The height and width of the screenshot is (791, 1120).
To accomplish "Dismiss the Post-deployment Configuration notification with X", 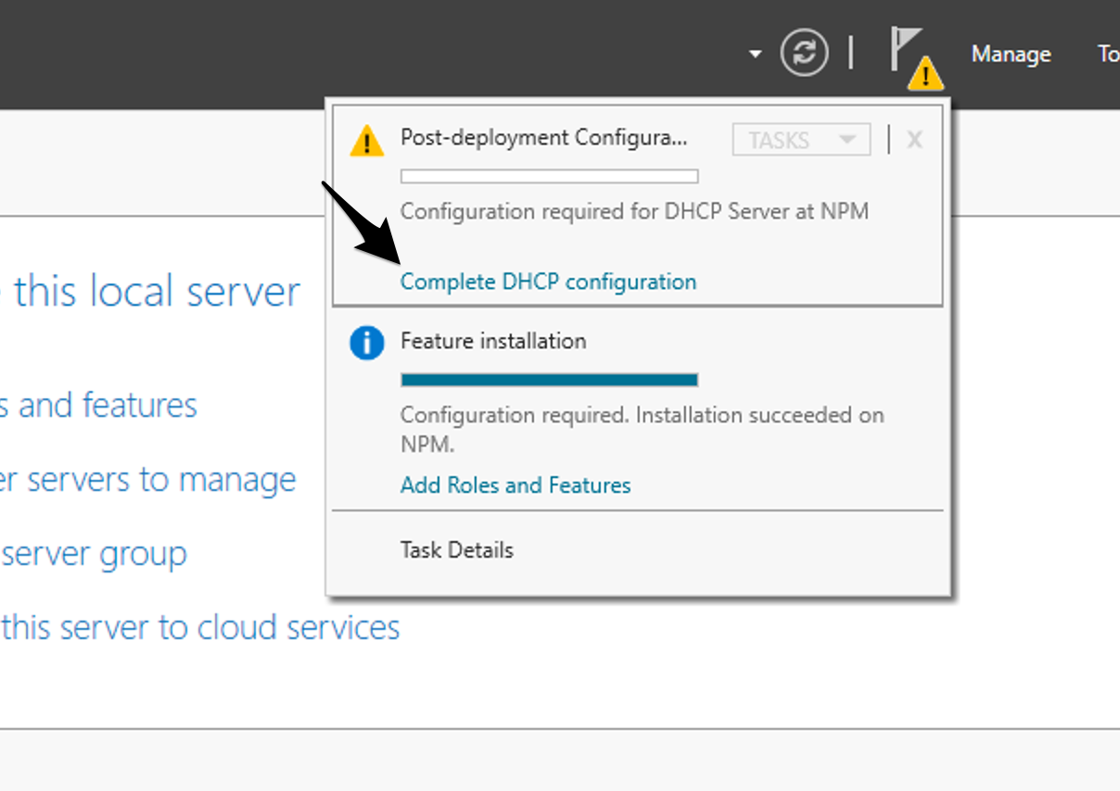I will pos(914,139).
